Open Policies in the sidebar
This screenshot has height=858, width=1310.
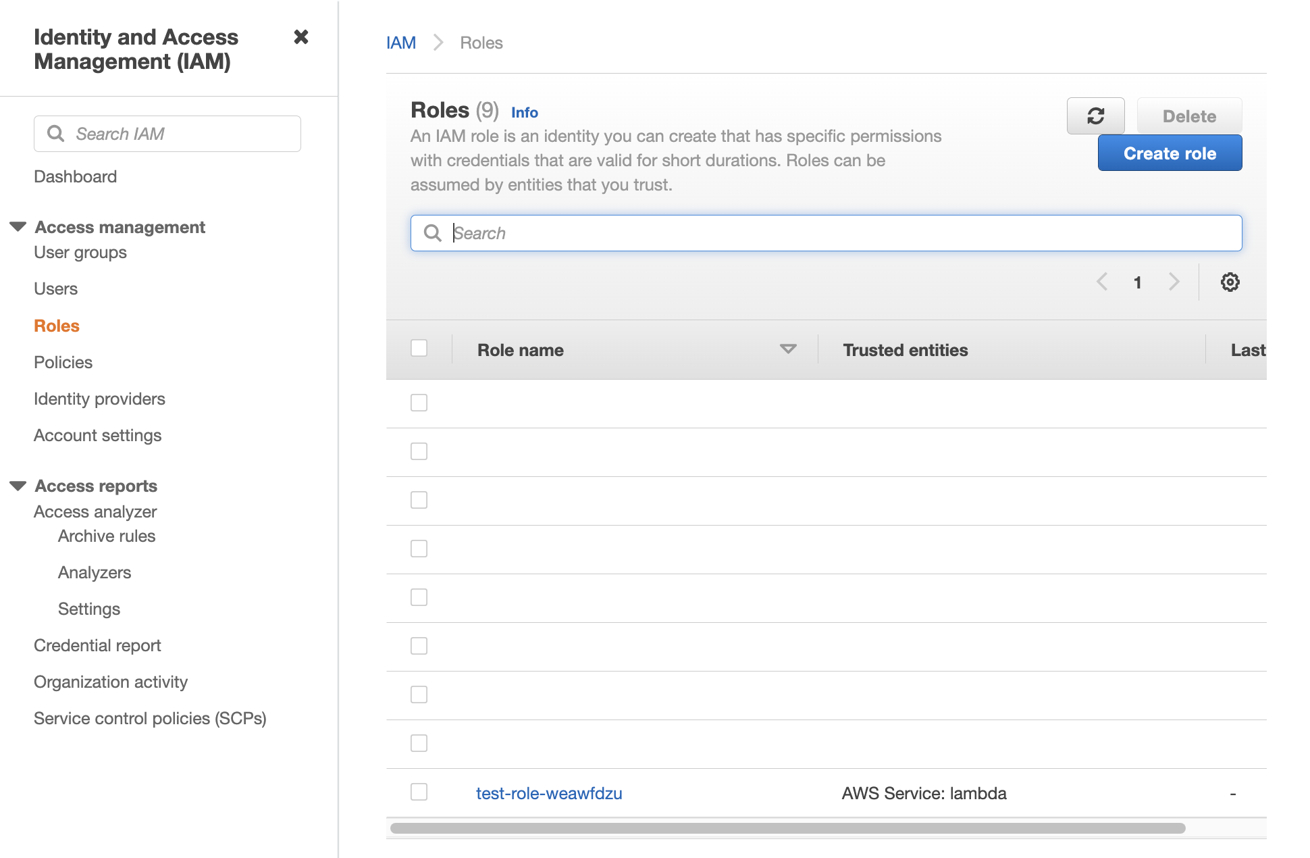[63, 362]
